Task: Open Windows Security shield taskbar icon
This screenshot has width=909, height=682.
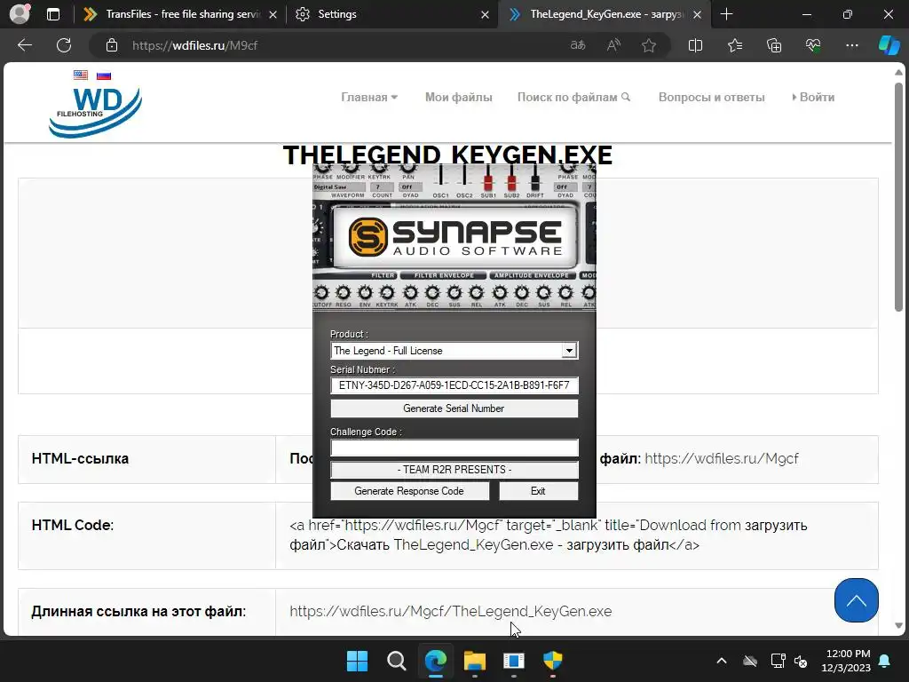Action: click(x=552, y=661)
